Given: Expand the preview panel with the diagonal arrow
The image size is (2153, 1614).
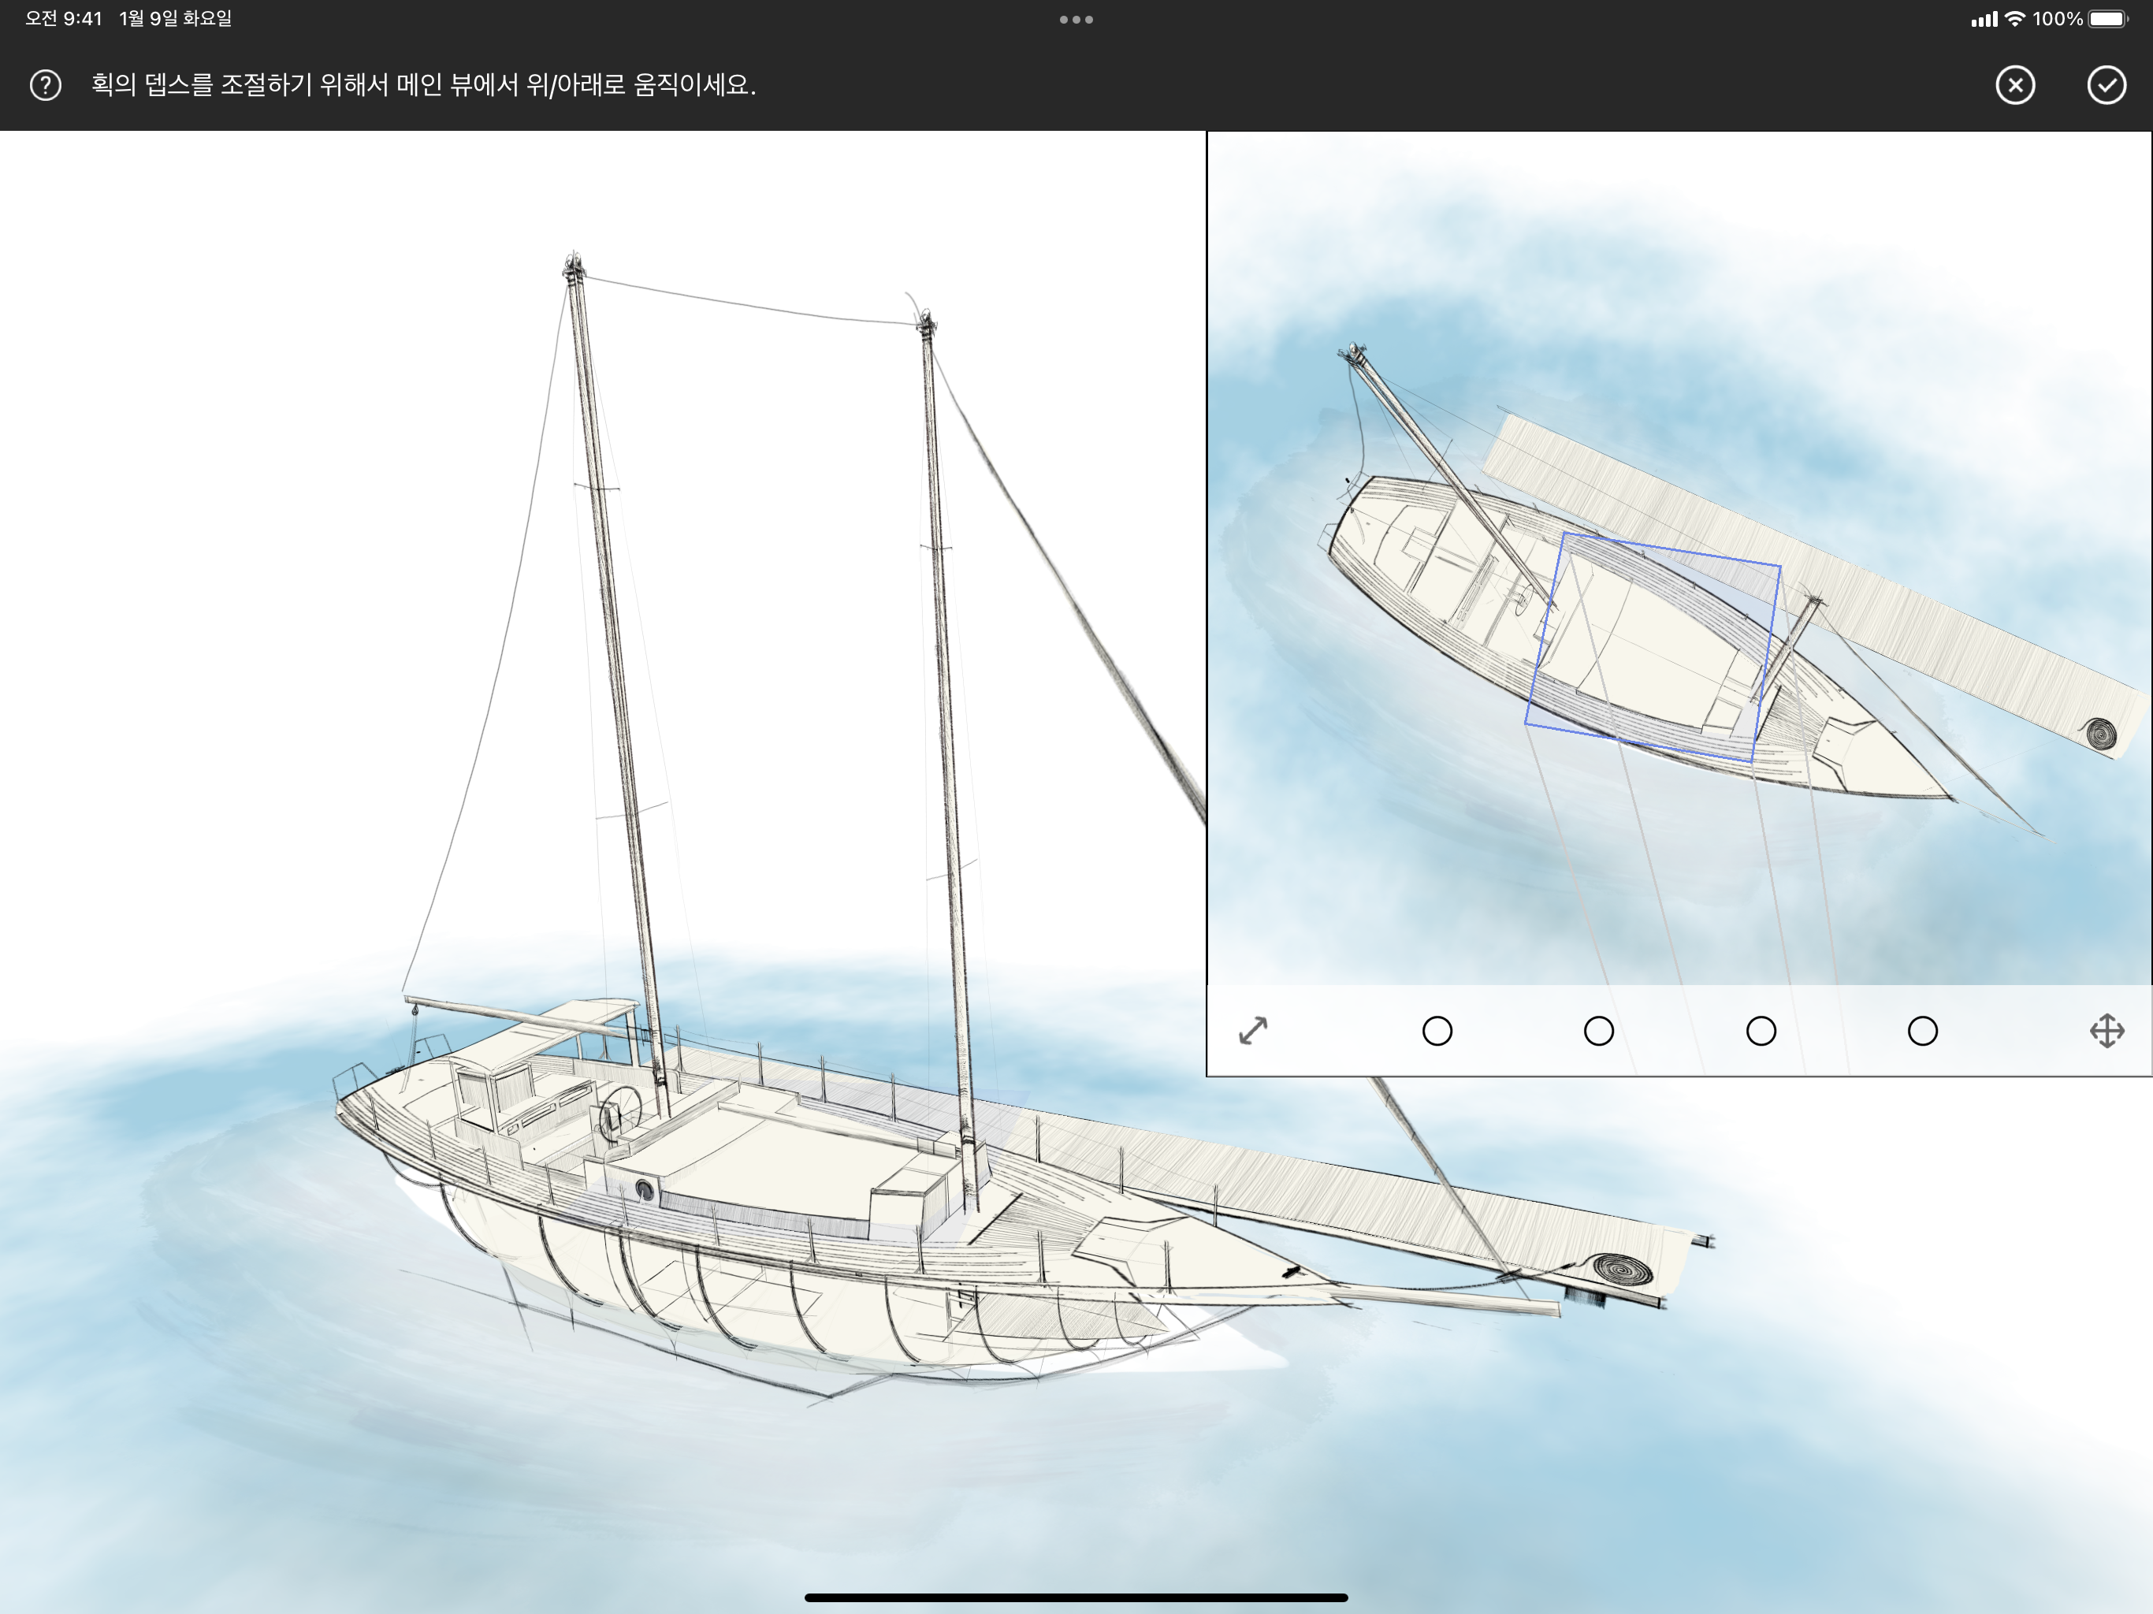Looking at the screenshot, I should (x=1254, y=1031).
